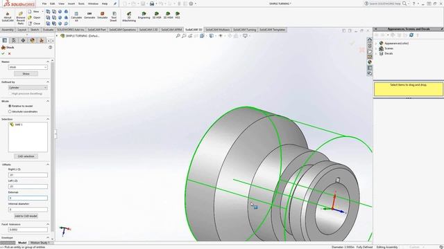Click the Left (-Z) offset field
The width and height of the screenshot is (444, 249).
(28, 186)
